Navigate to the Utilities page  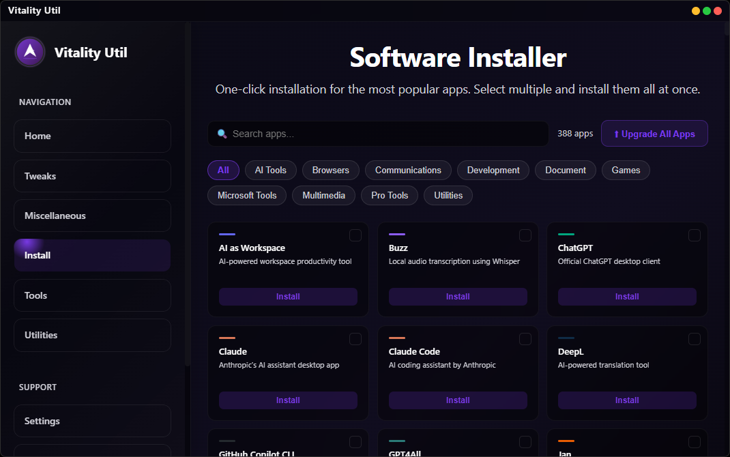tap(92, 335)
